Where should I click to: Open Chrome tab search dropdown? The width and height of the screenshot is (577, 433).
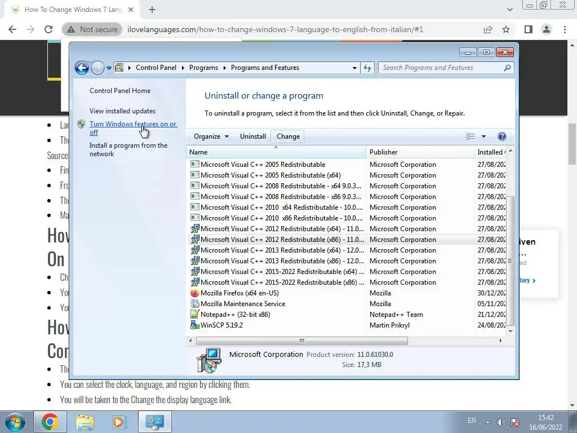tap(509, 10)
